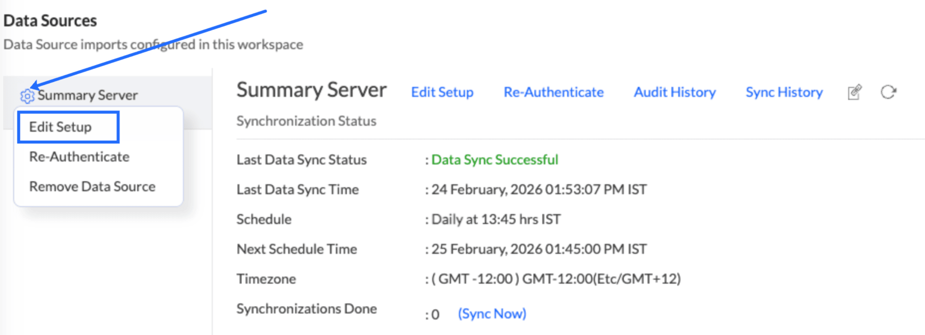Click the Timezone label
925x335 pixels.
[266, 279]
